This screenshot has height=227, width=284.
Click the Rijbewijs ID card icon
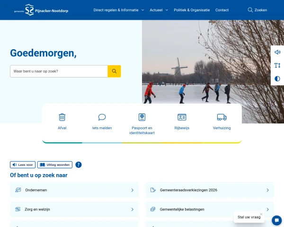click(x=182, y=117)
